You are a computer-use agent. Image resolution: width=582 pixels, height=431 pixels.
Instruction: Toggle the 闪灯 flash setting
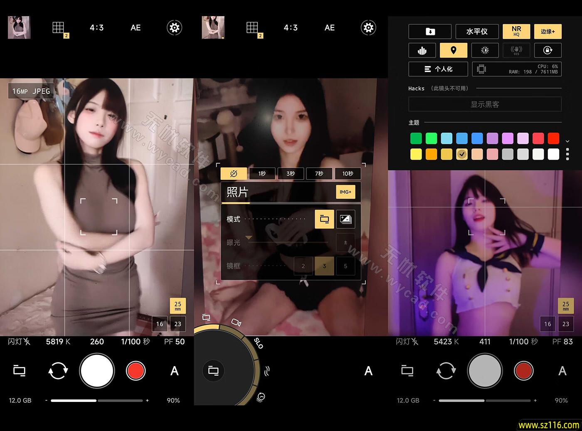pyautogui.click(x=19, y=342)
